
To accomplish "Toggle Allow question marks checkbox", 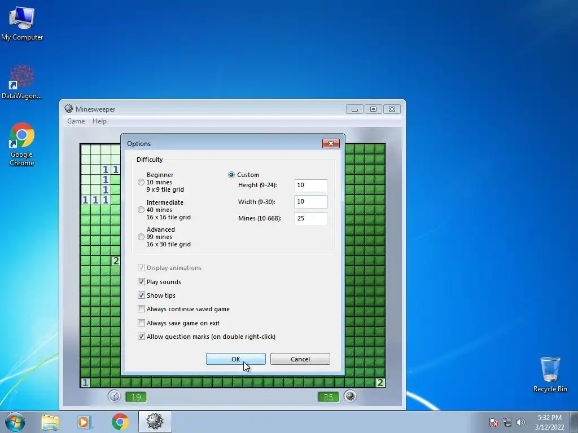I will [x=141, y=337].
